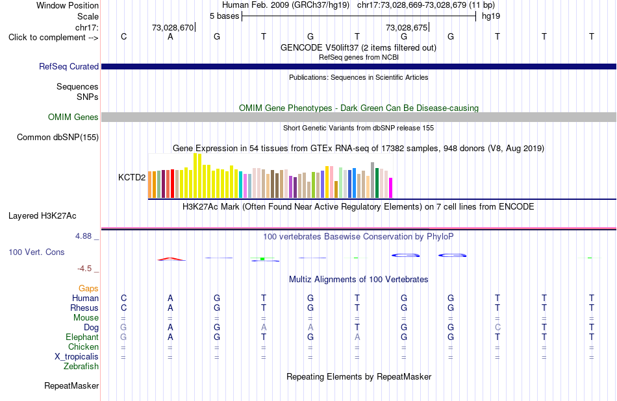The width and height of the screenshot is (617, 401).
Task: Click Elephant's light A mismatch base
Action: pyautogui.click(x=357, y=337)
